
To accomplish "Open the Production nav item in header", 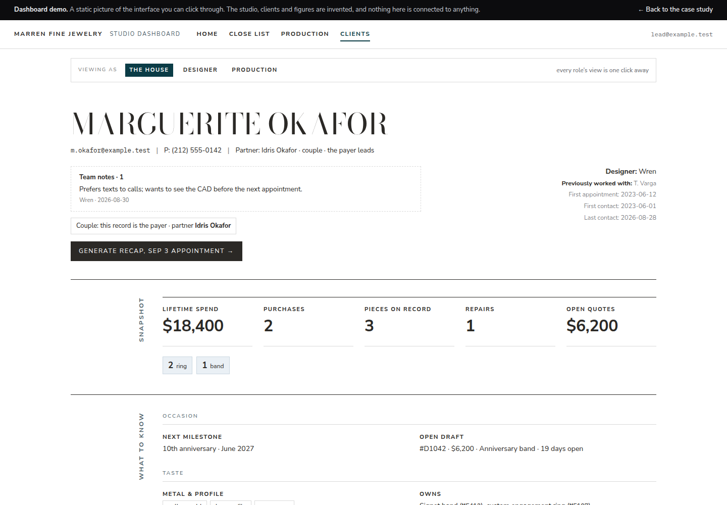I will coord(305,34).
